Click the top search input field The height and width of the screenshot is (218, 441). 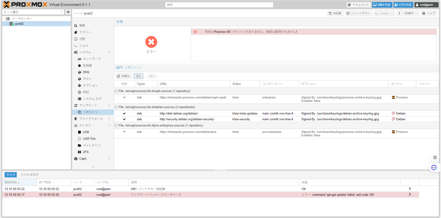pyautogui.click(x=219, y=5)
